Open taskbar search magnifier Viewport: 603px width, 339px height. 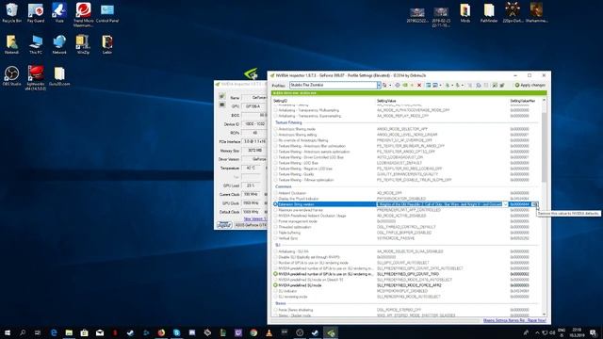23,332
